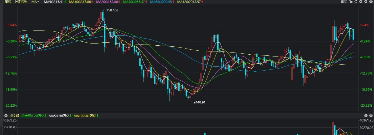Click the left axis -18.99% label
Screen dimensions: 374x135
click(x=11, y=89)
